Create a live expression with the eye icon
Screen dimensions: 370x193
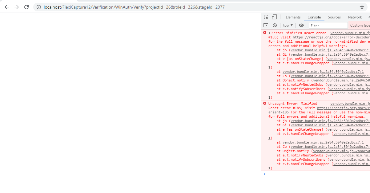point(301,26)
